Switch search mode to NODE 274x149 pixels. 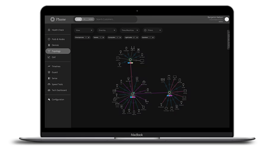point(91,19)
